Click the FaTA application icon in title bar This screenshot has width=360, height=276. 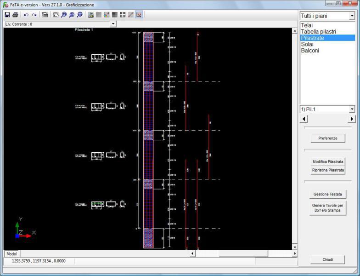(6, 5)
